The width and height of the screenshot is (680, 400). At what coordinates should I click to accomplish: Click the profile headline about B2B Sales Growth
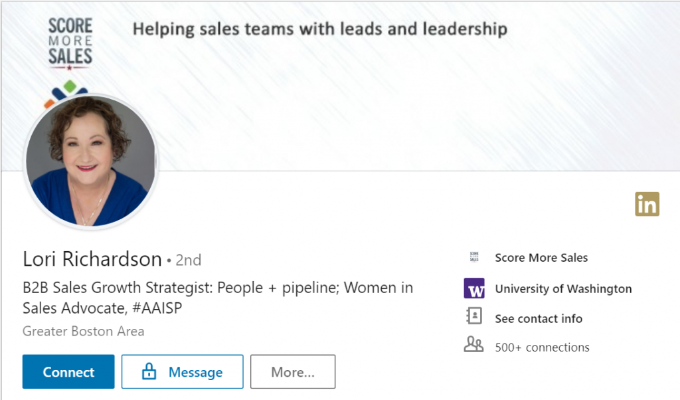(218, 296)
